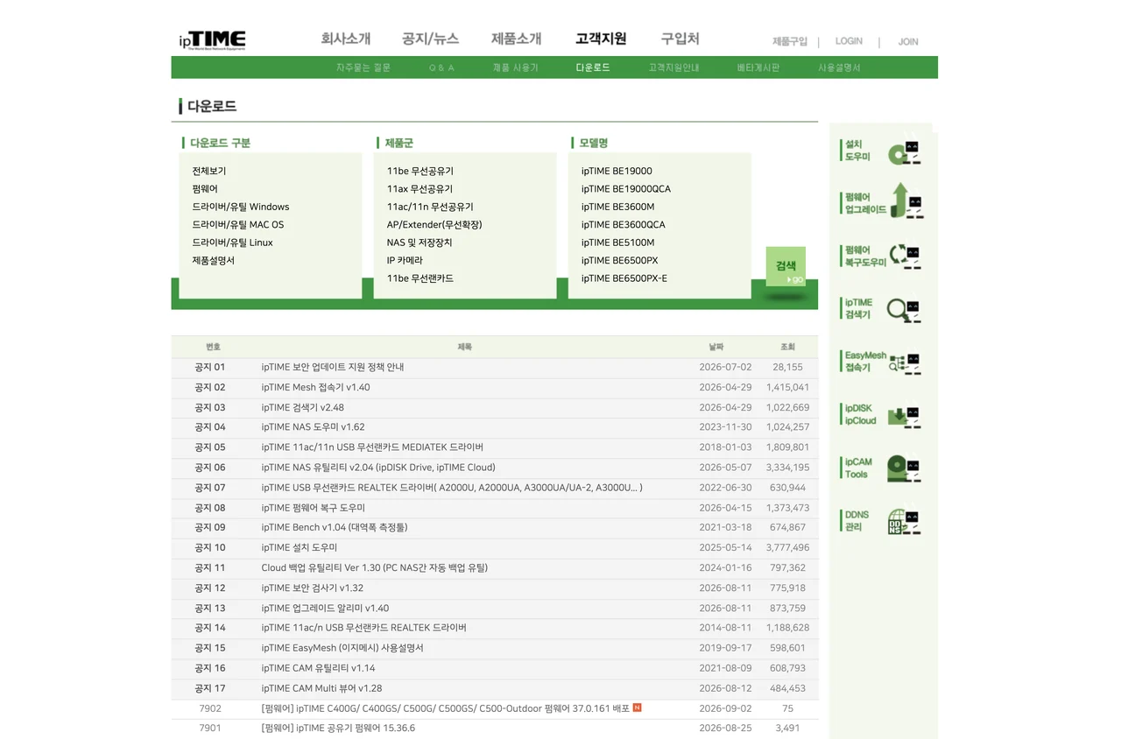Choose NAS 및 저장장치 product group

pos(419,243)
